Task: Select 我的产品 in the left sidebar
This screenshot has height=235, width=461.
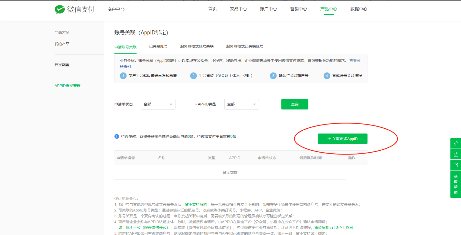Action: tap(62, 44)
